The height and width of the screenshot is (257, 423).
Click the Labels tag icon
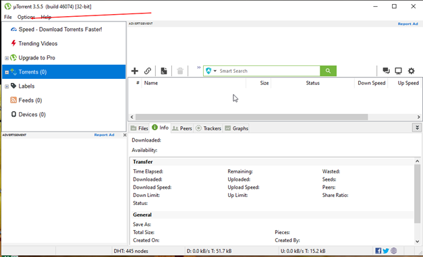[13, 86]
